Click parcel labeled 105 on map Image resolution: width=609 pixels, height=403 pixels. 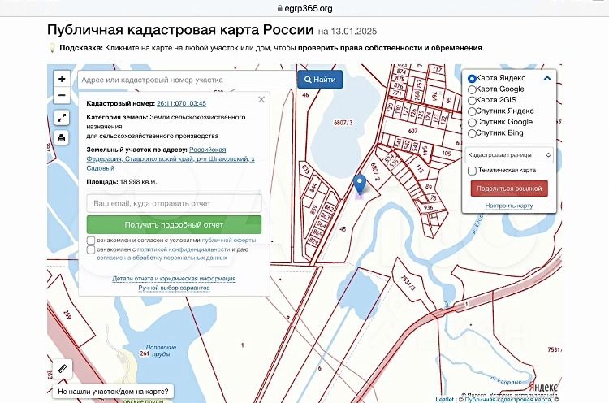pyautogui.click(x=447, y=153)
